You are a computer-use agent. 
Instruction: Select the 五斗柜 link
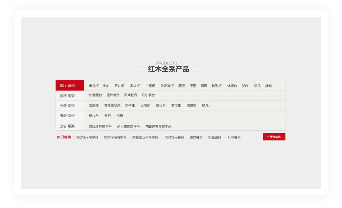click(119, 86)
